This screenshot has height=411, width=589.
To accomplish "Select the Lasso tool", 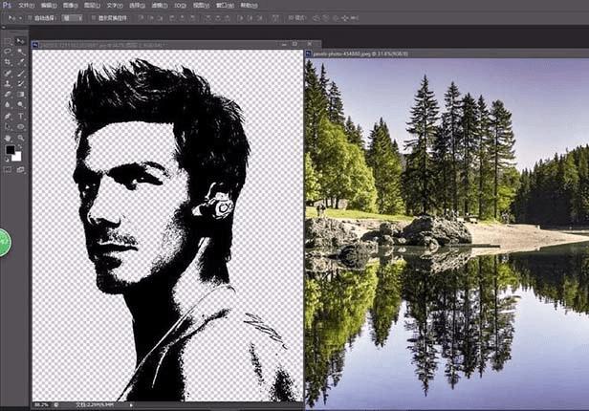I will (x=9, y=52).
